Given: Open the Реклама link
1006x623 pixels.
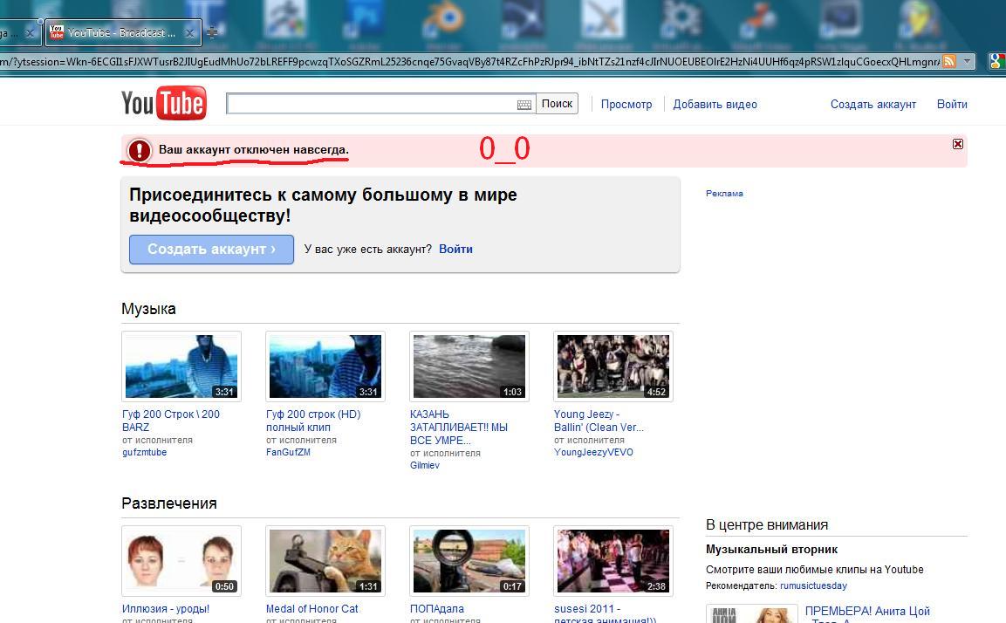Looking at the screenshot, I should click(724, 193).
